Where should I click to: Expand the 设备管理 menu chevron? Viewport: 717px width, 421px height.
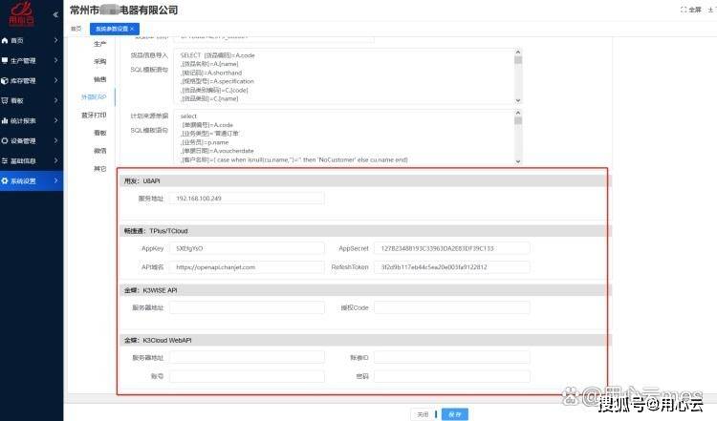click(x=55, y=140)
